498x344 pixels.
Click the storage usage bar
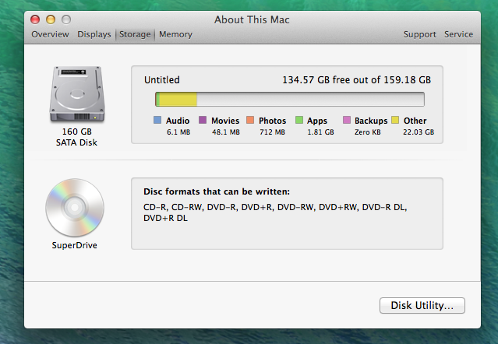(290, 99)
